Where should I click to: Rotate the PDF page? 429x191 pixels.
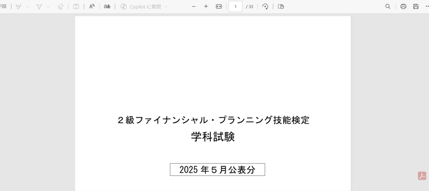265,7
